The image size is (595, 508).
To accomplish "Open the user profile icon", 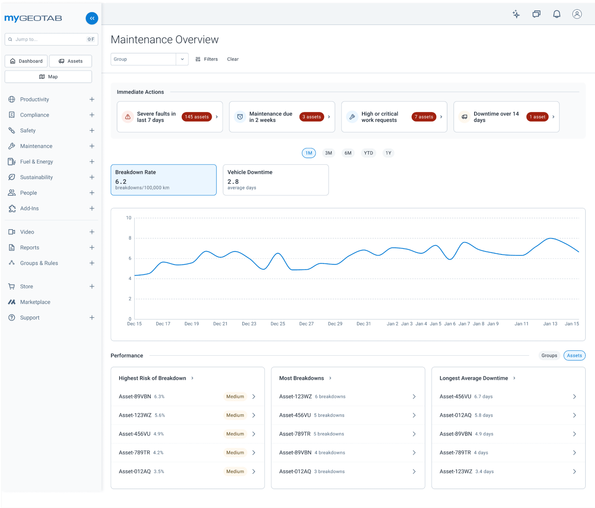I will [577, 14].
